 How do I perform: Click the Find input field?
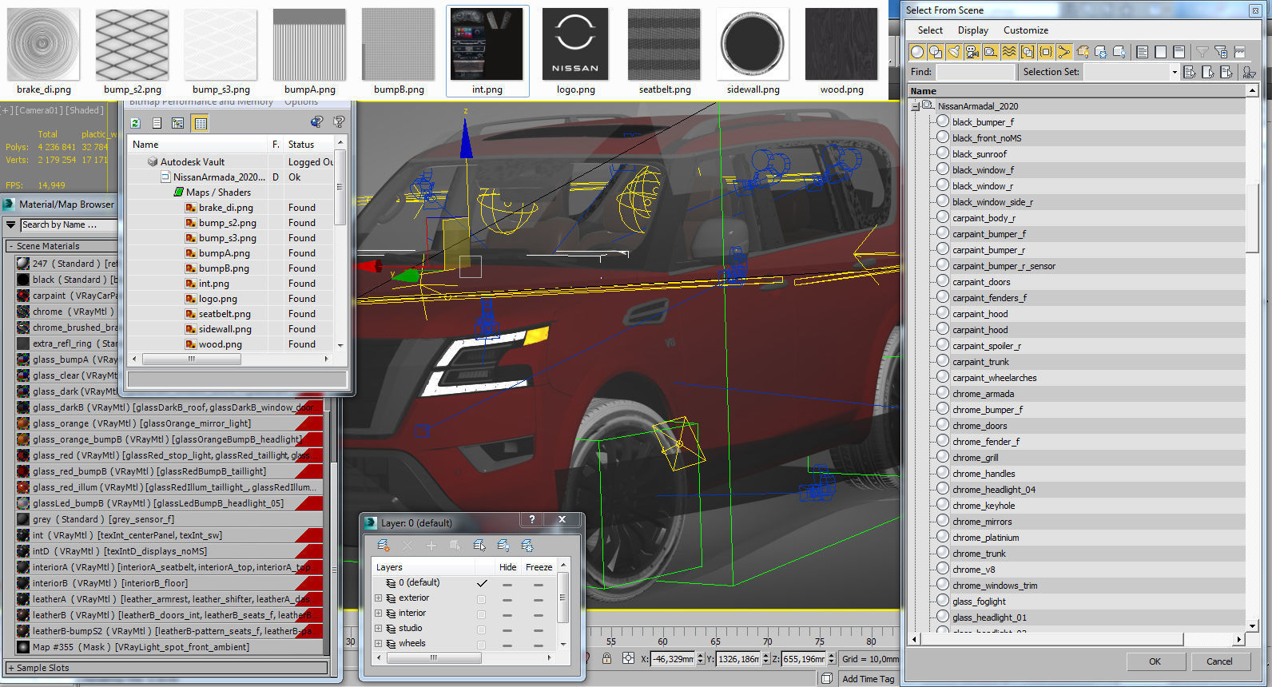point(975,72)
